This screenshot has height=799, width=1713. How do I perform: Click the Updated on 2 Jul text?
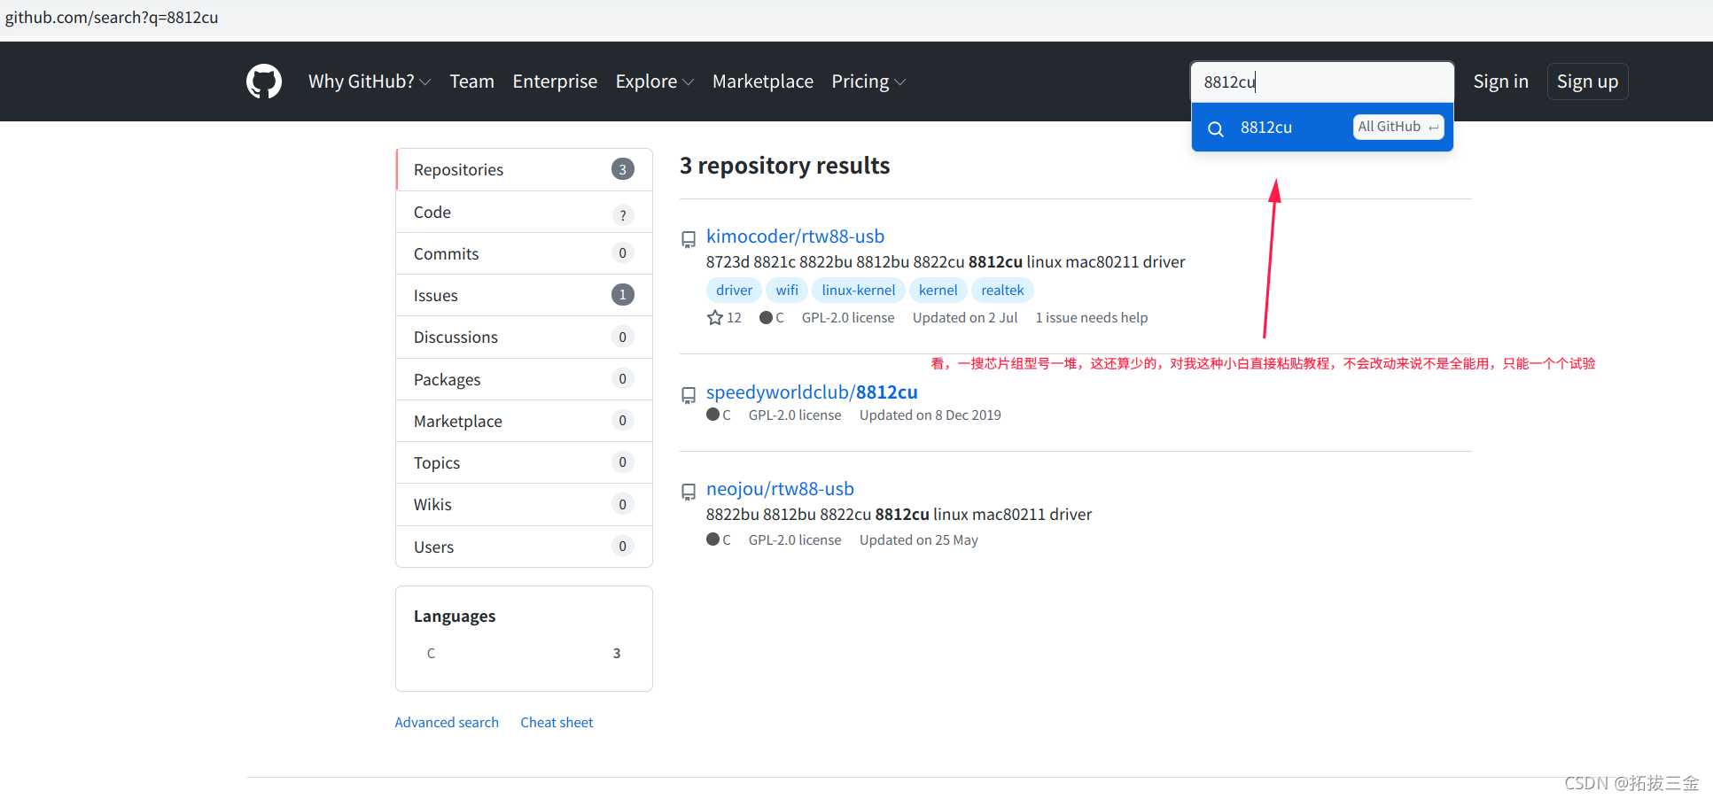coord(965,317)
